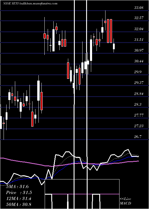
Task: Select the 32.57 price axis label
Action: (139, 18)
